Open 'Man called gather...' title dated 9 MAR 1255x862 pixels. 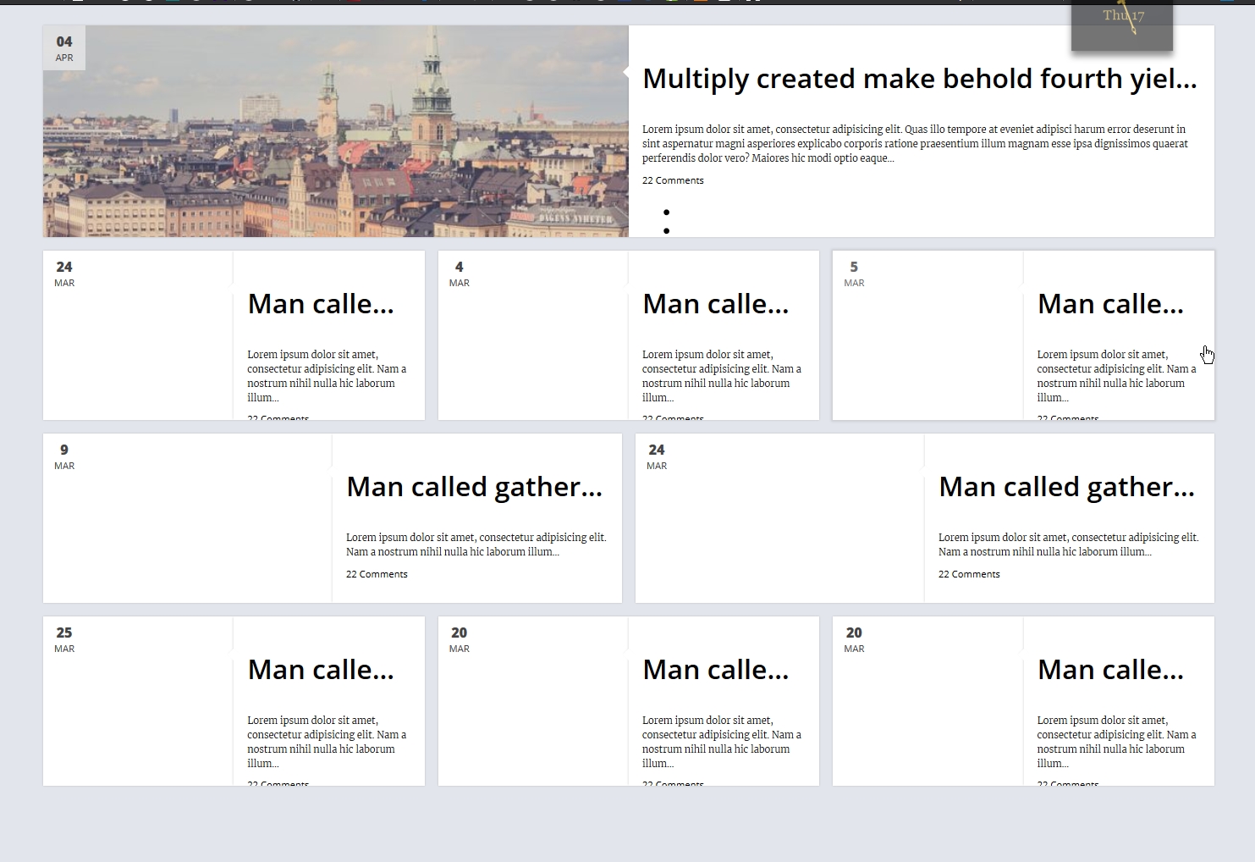(x=474, y=487)
